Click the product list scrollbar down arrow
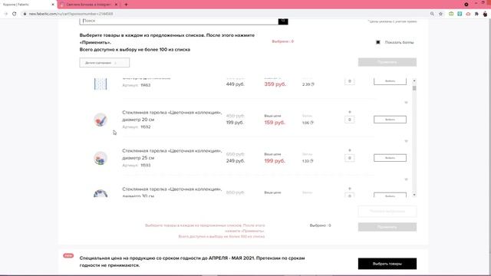Viewport: 491px width, 276px height. pos(414,195)
